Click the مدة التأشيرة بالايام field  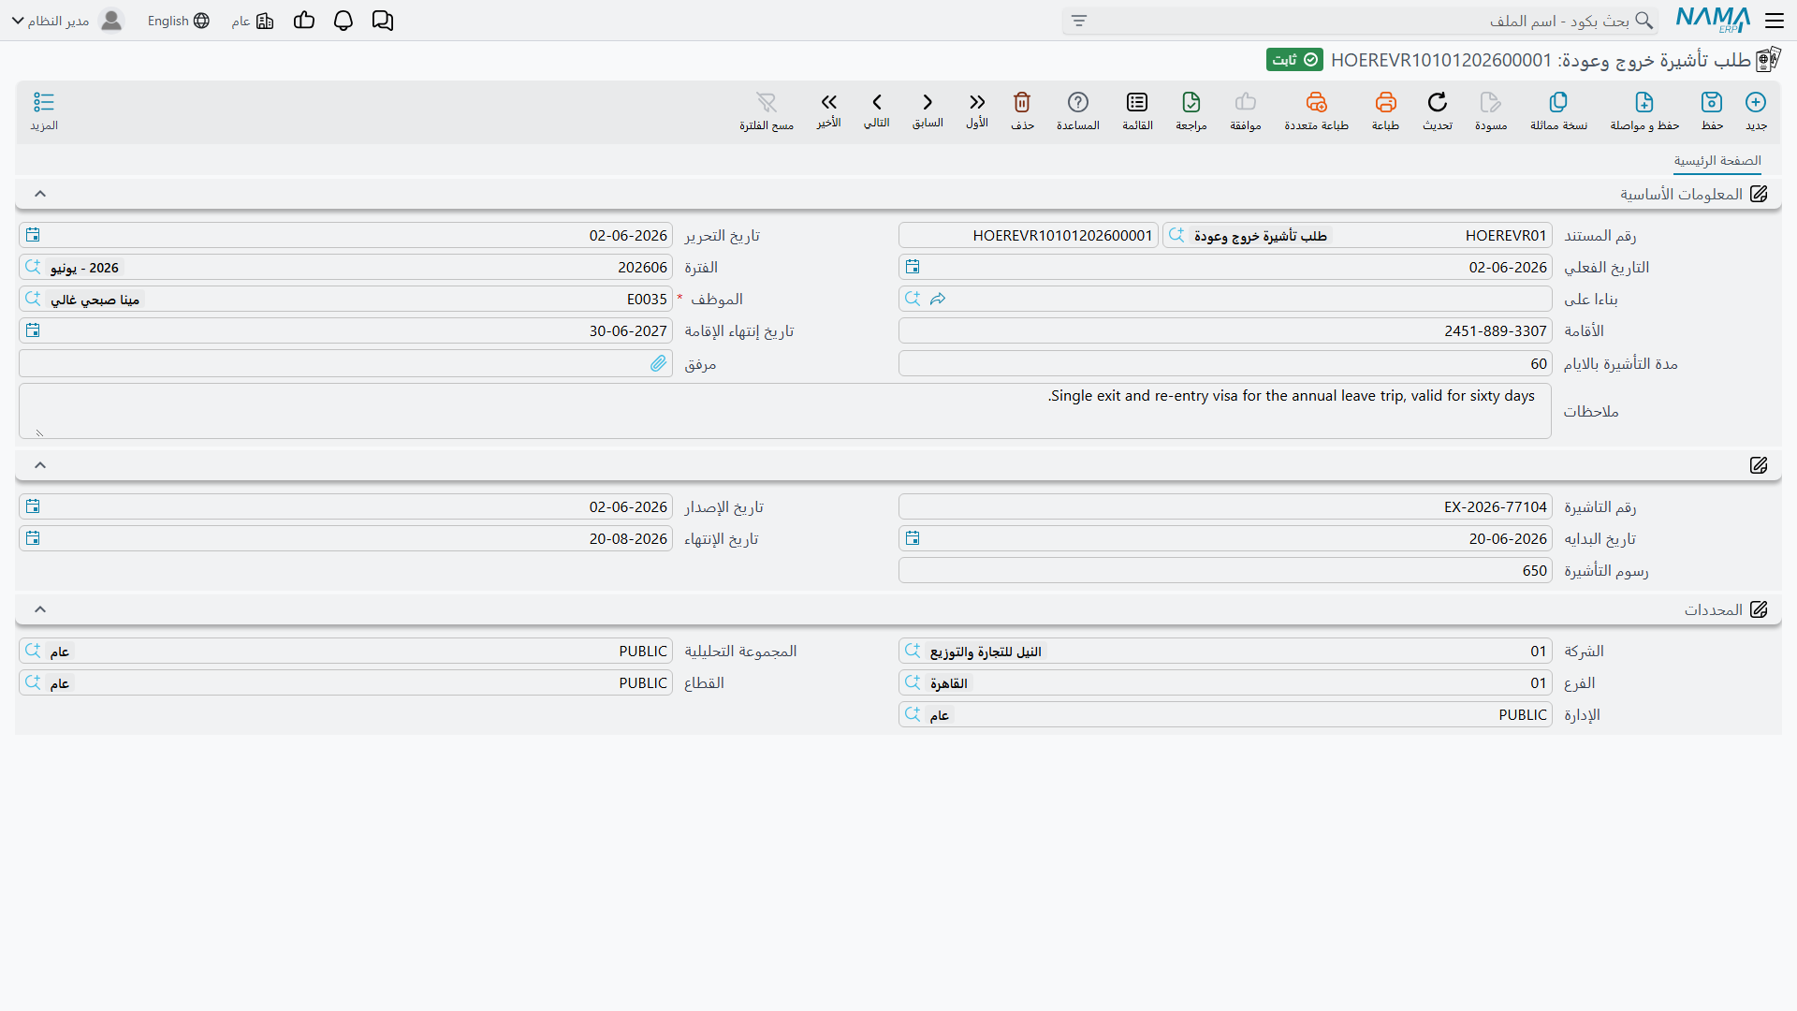coord(1225,363)
